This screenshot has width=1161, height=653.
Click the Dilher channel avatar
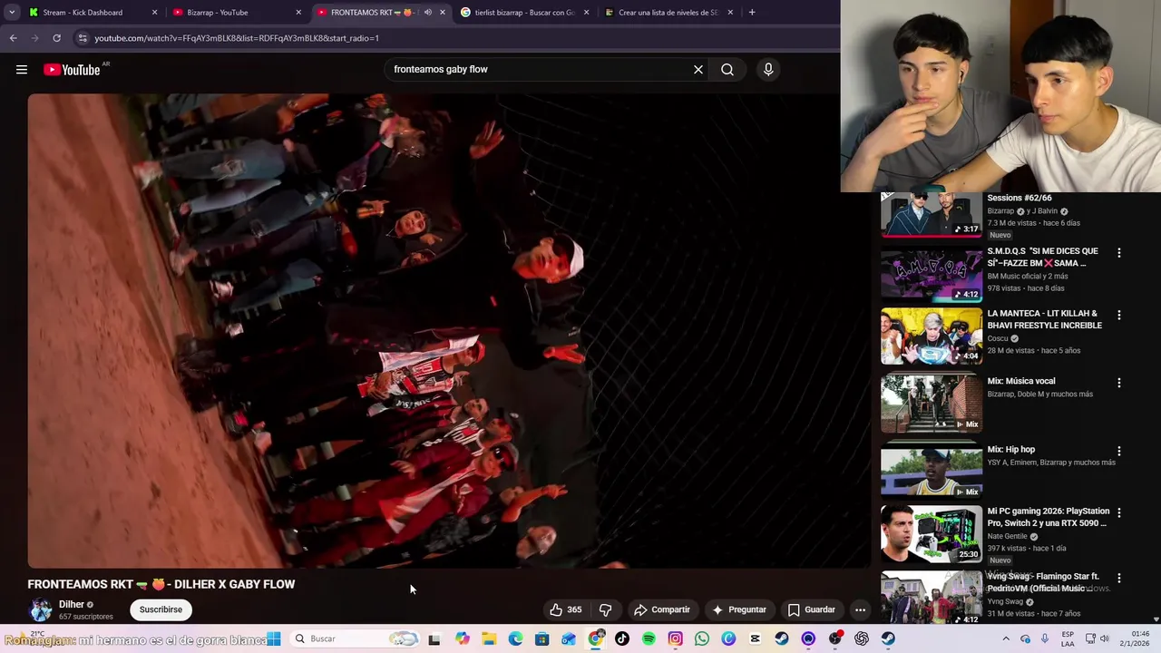[x=41, y=609]
